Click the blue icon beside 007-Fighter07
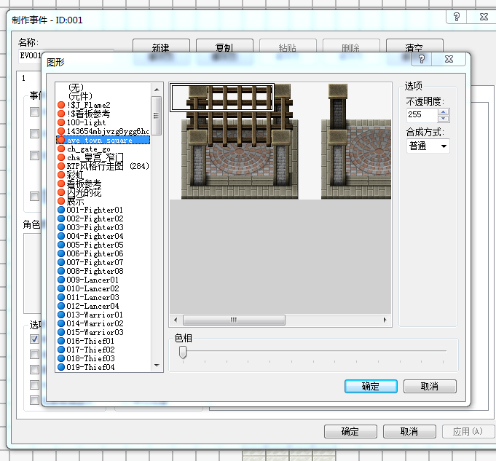 coord(61,262)
